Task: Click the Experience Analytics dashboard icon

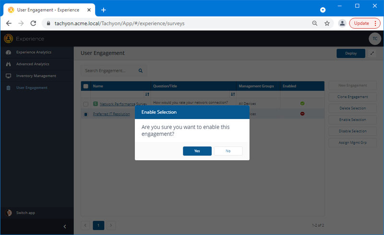Action: (8, 52)
